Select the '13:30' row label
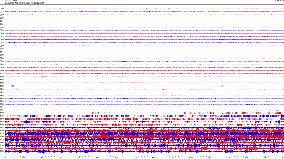Image resolution: width=284 pixels, height=159 pixels. (2, 92)
